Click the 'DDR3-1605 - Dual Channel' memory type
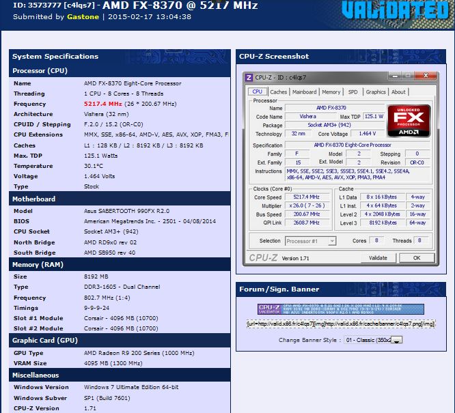 pyautogui.click(x=122, y=287)
